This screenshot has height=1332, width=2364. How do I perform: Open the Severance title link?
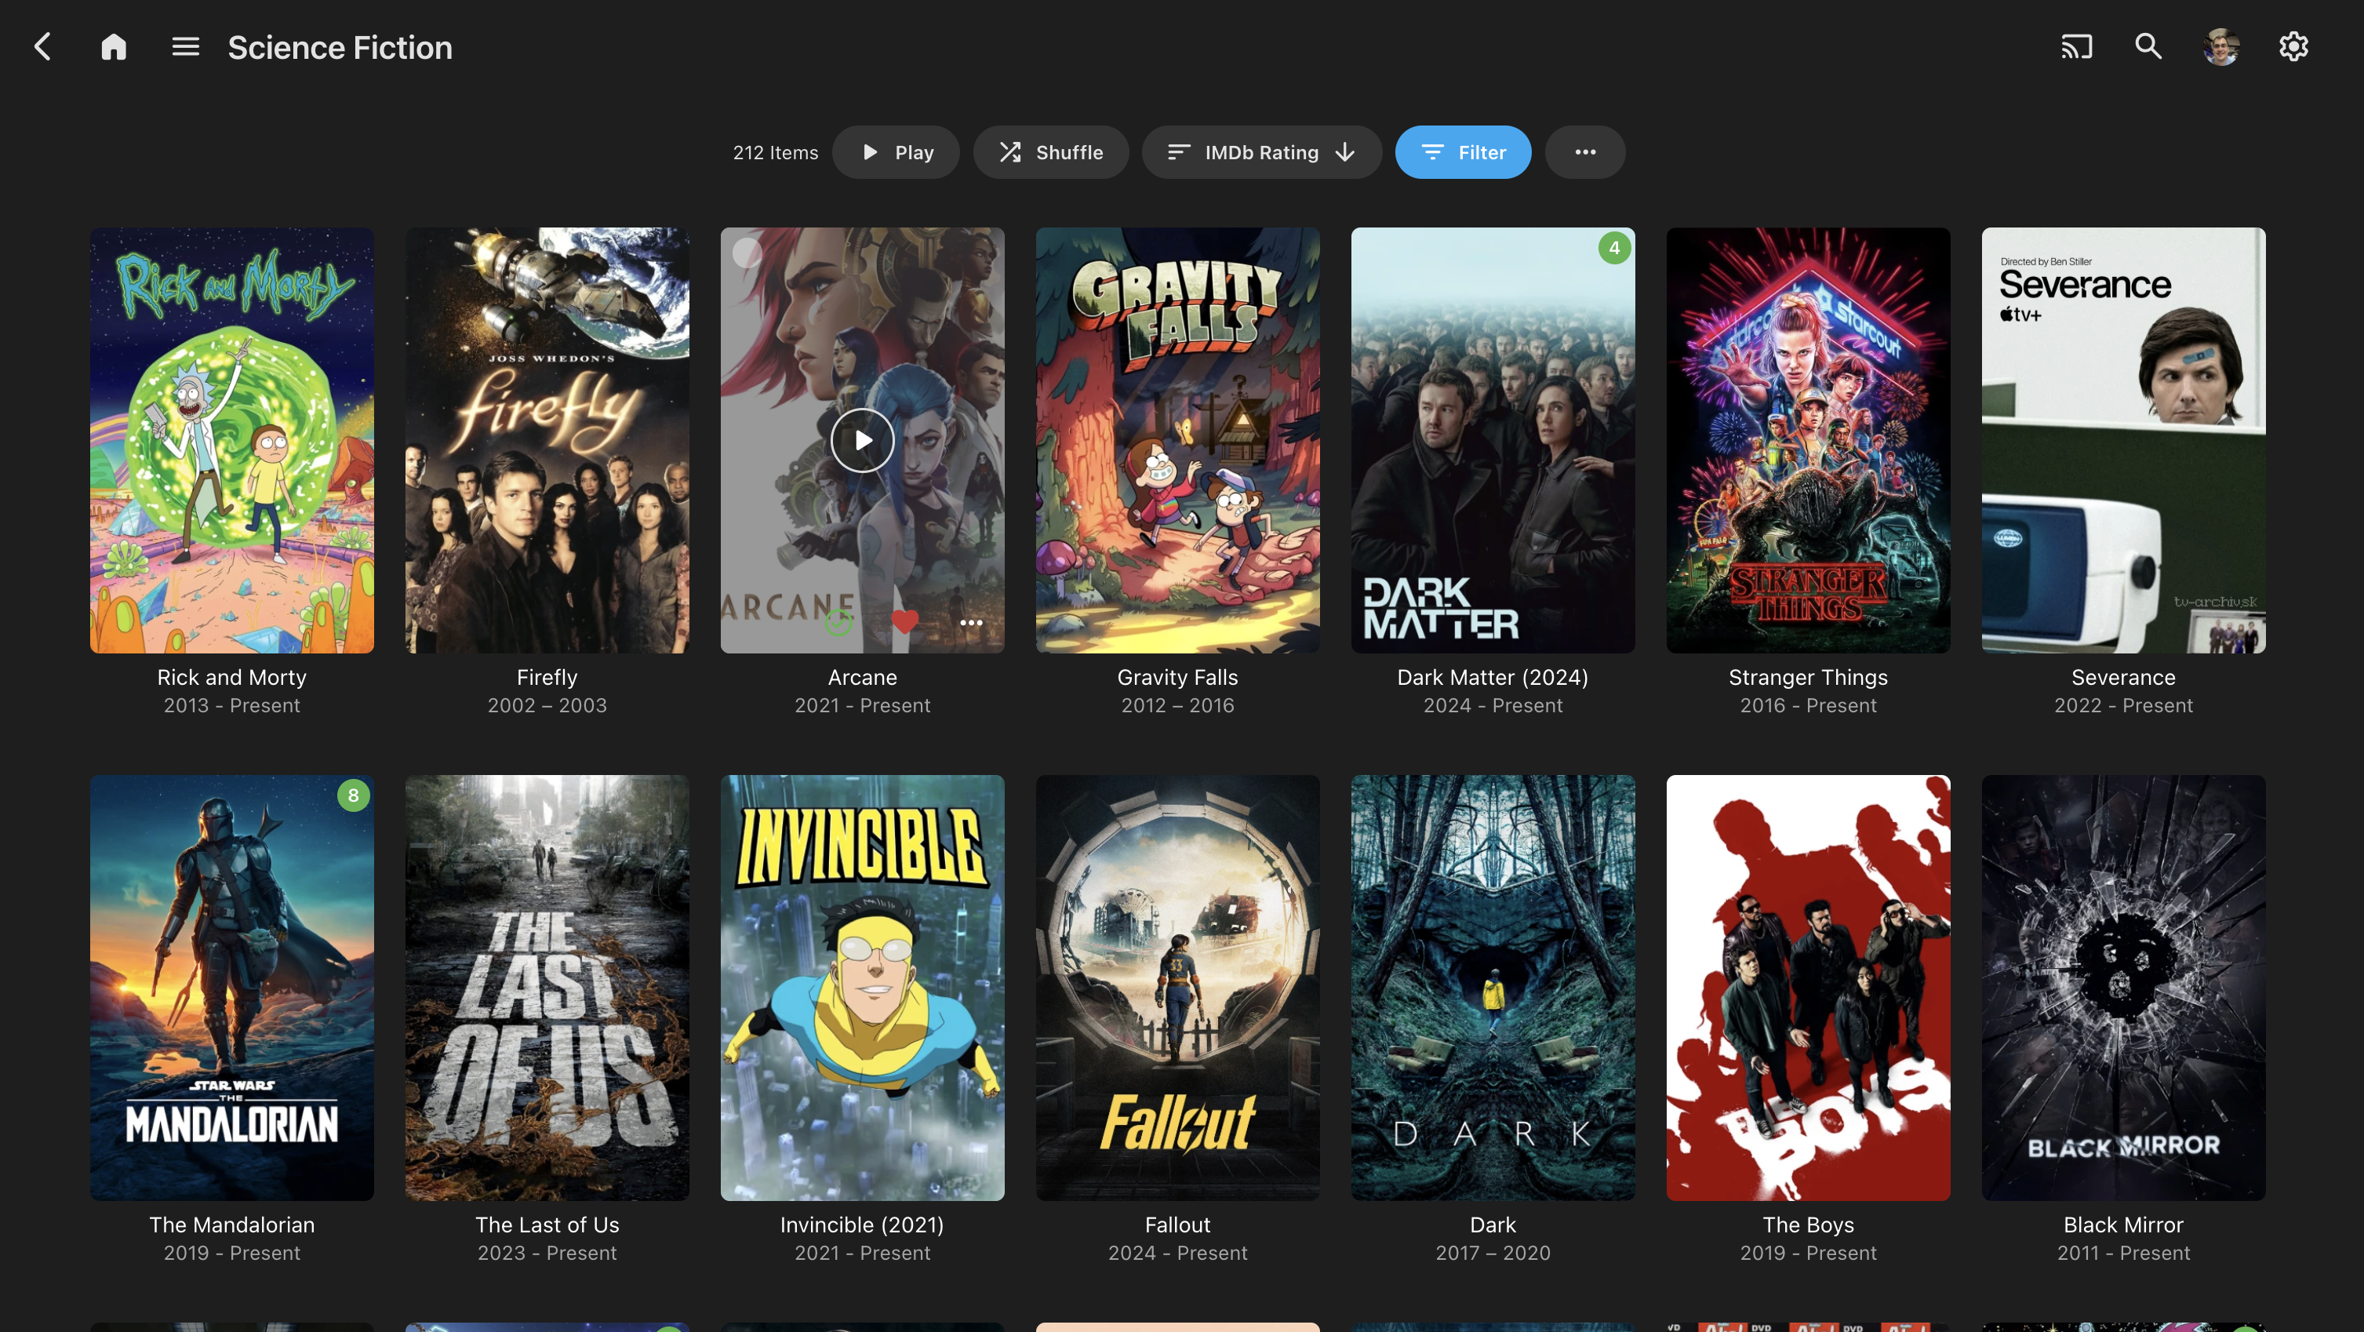pos(2122,678)
